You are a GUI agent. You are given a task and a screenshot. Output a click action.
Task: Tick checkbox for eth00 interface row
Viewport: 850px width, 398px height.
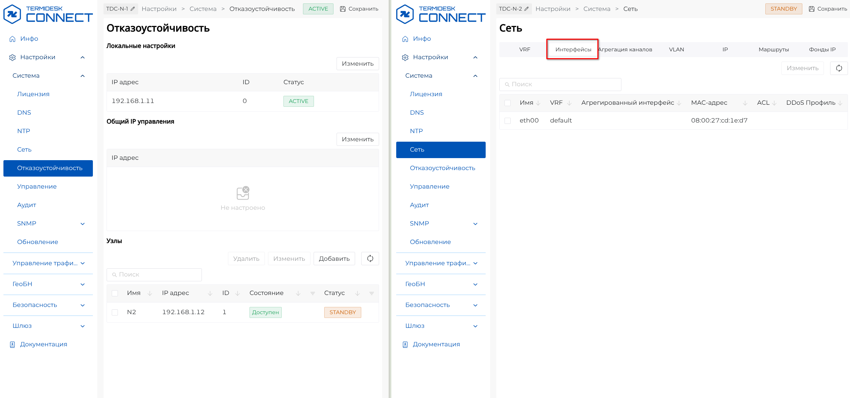click(x=508, y=121)
